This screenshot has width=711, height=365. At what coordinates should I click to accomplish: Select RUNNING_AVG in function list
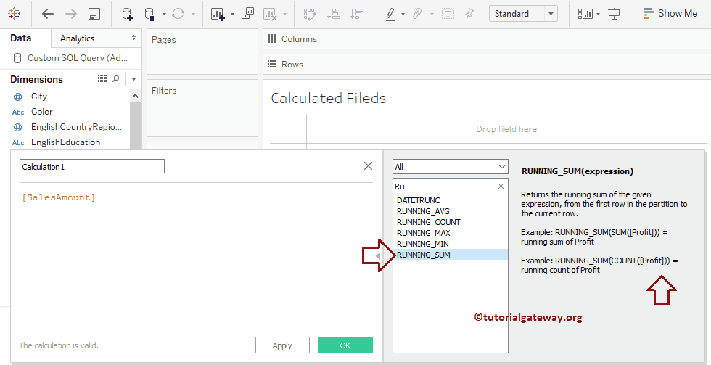pos(451,211)
